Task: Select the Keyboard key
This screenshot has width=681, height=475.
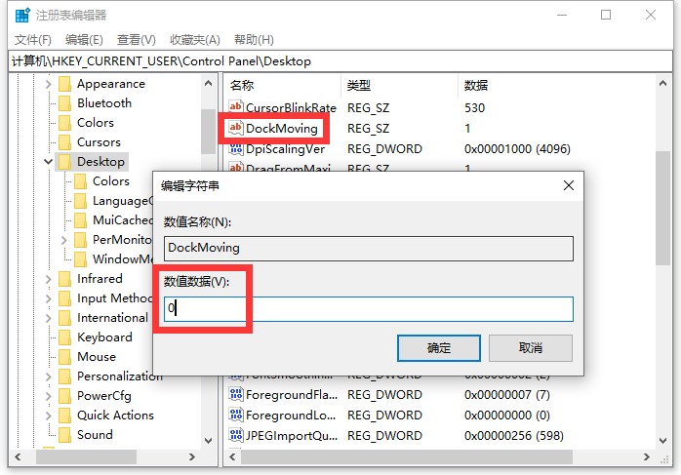Action: [104, 337]
